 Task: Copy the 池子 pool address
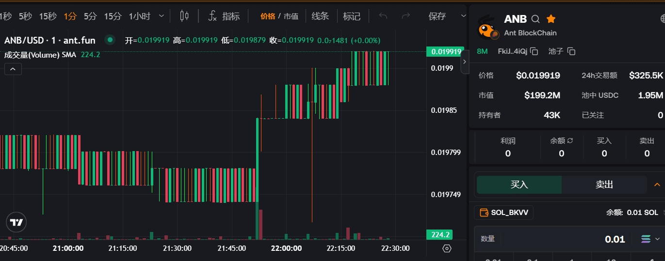[571, 51]
